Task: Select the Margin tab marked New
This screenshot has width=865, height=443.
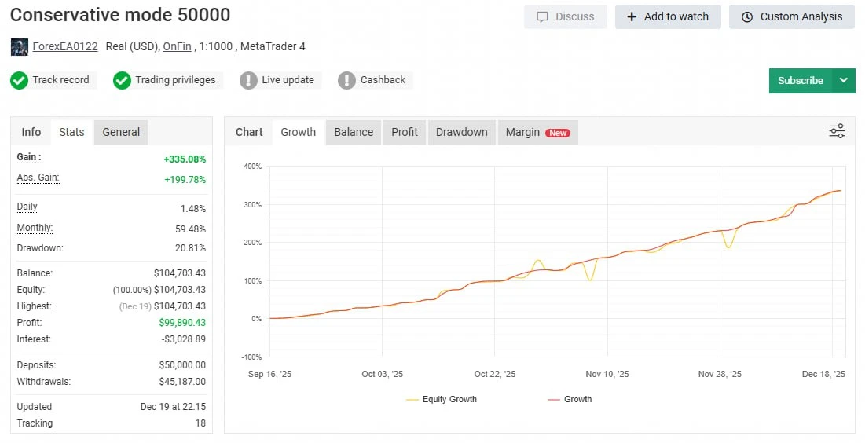Action: pyautogui.click(x=537, y=132)
